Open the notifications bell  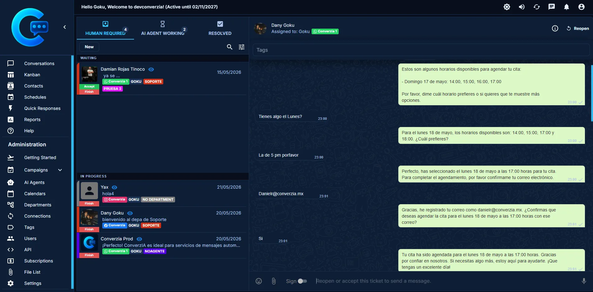tap(567, 7)
